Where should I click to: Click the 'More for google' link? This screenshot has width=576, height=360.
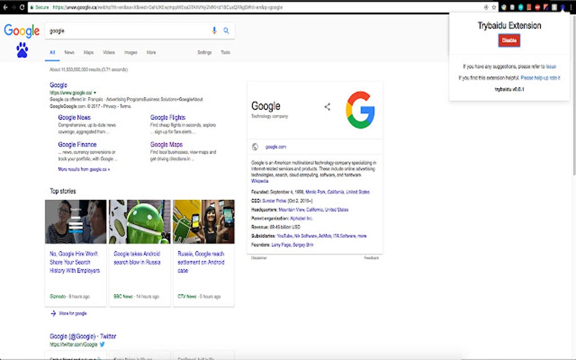pos(72,313)
